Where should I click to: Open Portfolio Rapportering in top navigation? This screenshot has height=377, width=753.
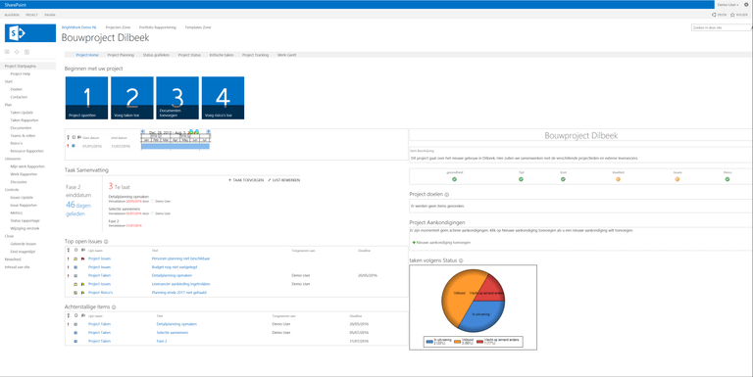pos(158,27)
